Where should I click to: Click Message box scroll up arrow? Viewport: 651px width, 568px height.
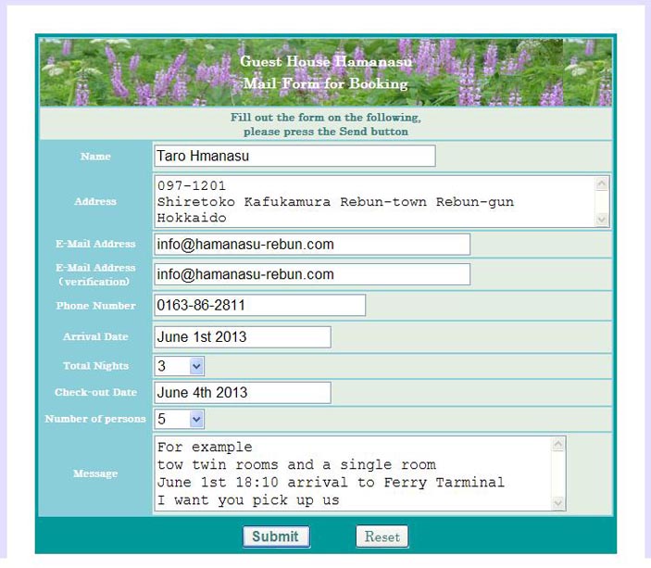coord(558,444)
